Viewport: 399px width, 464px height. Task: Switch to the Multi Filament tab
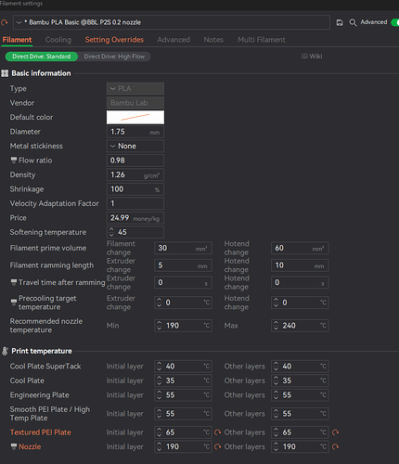262,40
